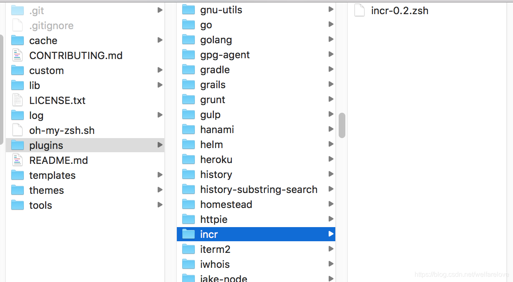Image resolution: width=513 pixels, height=282 pixels.
Task: Select the LICENSE.txt file name
Action: click(57, 100)
